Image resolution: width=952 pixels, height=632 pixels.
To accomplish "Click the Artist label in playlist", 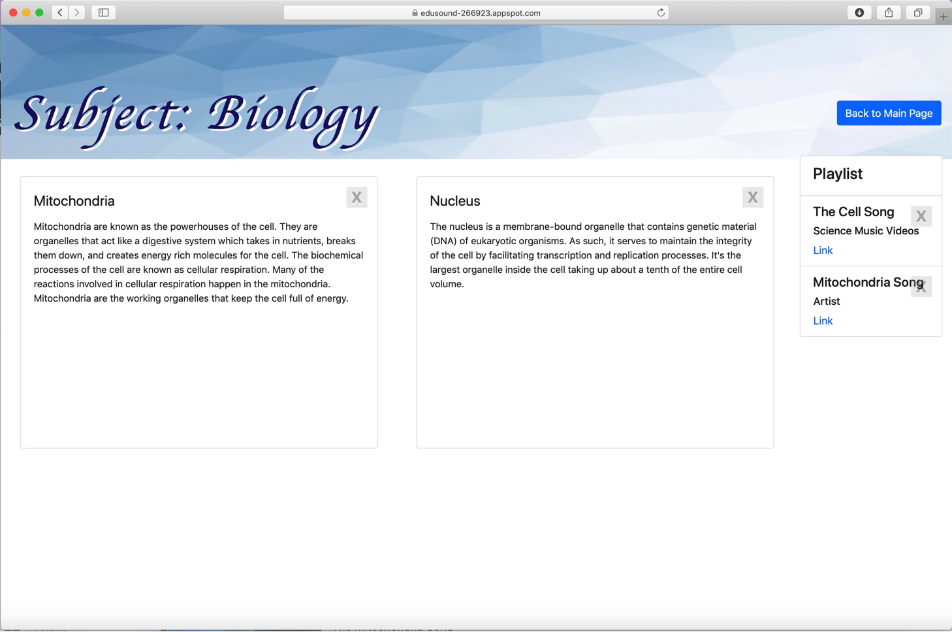I will pos(827,302).
